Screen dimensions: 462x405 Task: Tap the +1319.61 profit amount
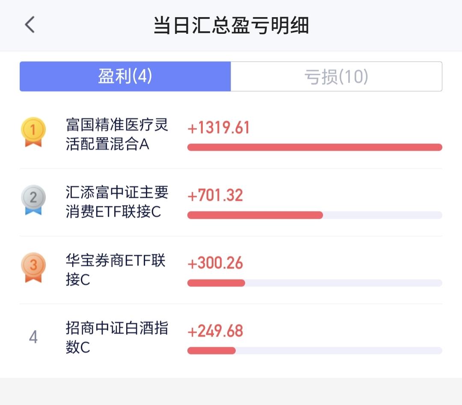pyautogui.click(x=219, y=128)
